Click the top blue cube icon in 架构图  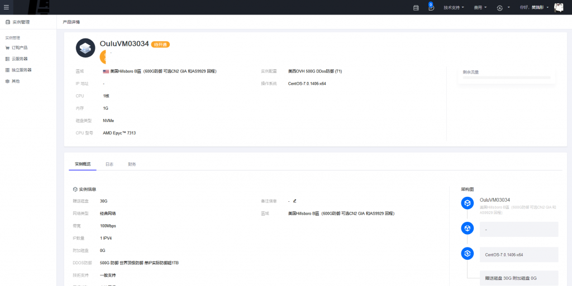point(468,203)
